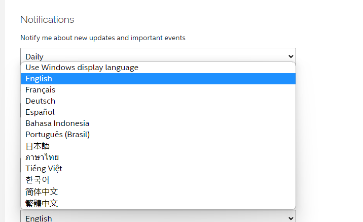
Task: Click the "Notify me about new updates" label
Action: click(x=103, y=38)
